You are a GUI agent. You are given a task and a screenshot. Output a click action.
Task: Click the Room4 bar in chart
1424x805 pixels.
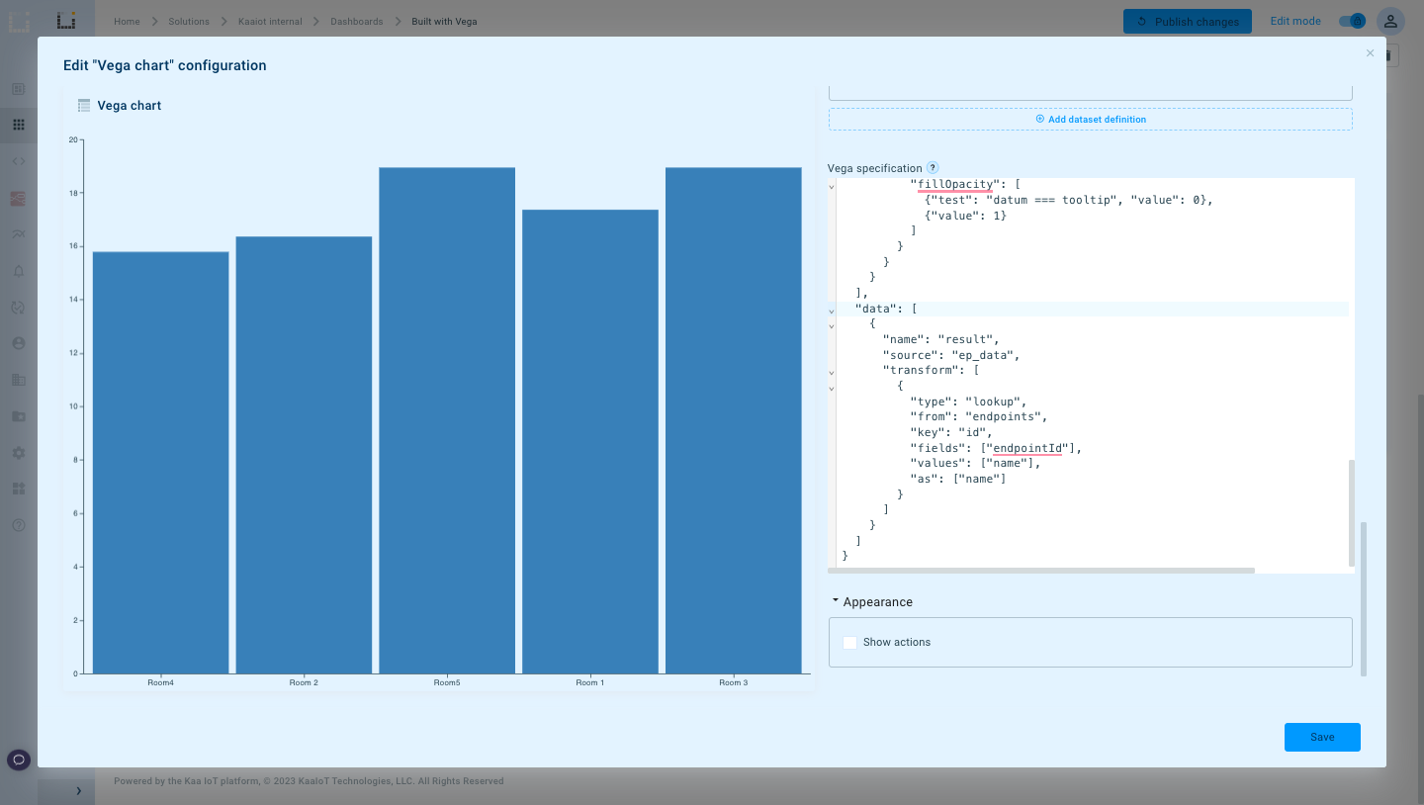click(160, 463)
